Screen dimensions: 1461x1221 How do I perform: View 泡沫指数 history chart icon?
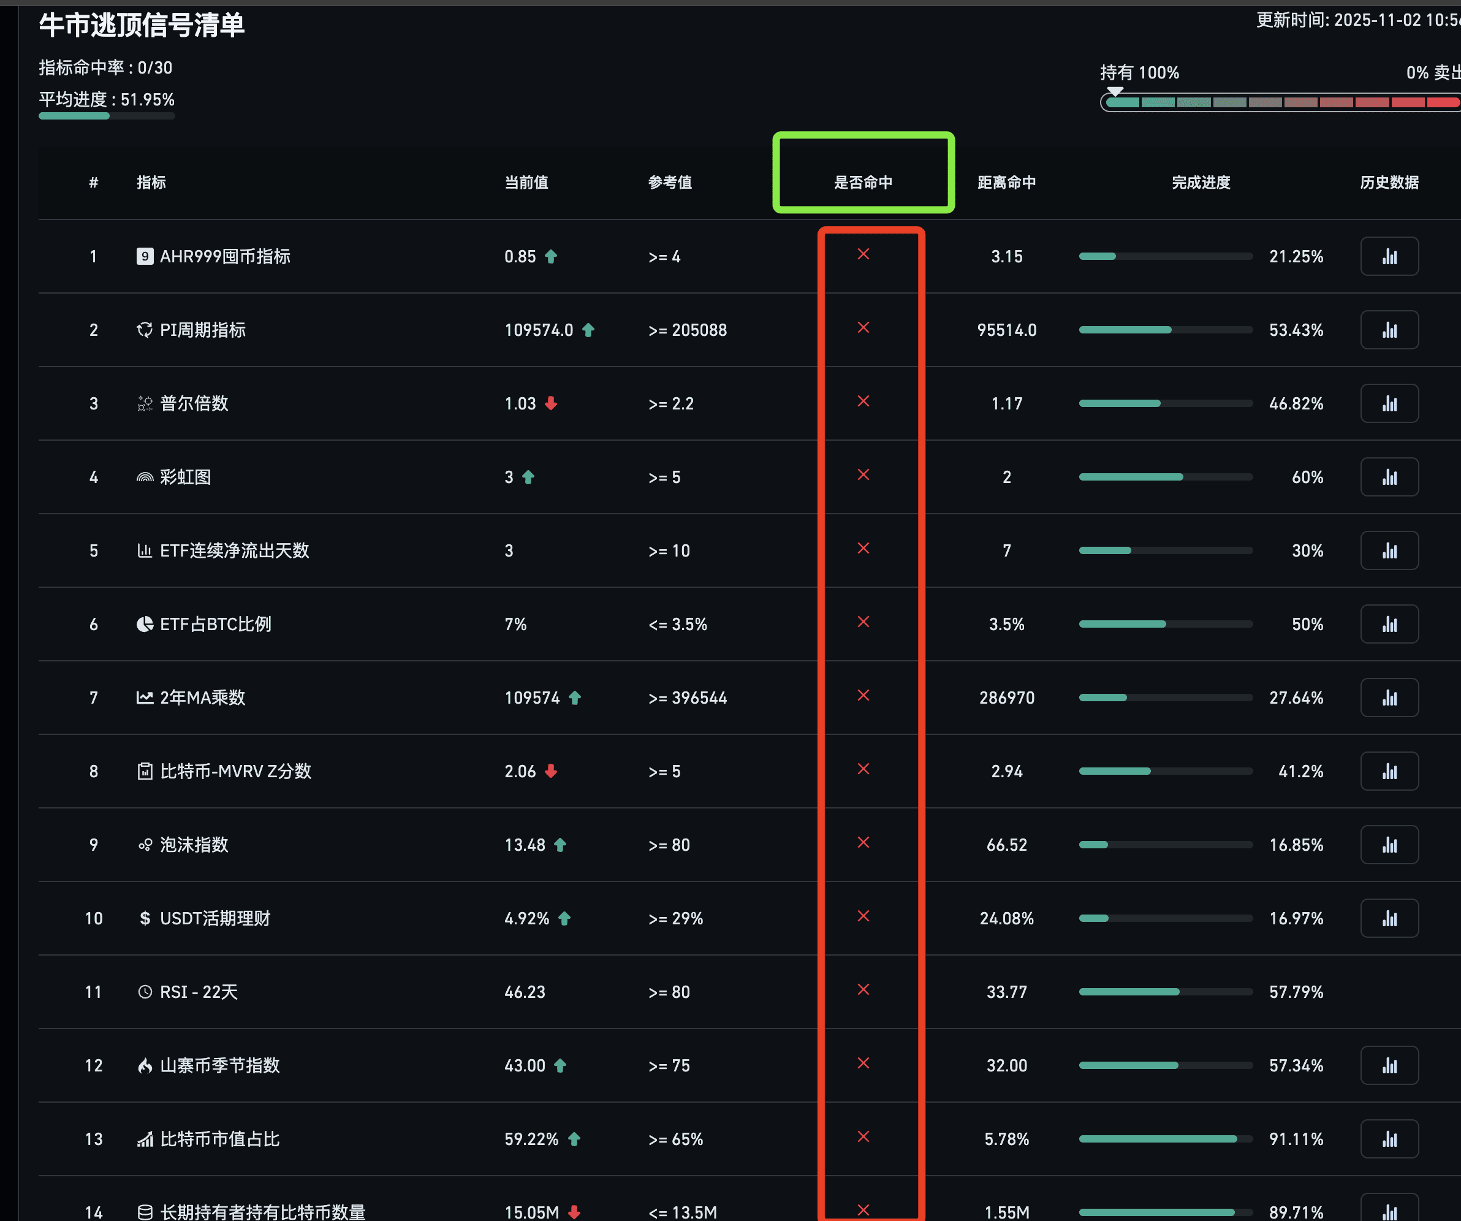point(1389,845)
